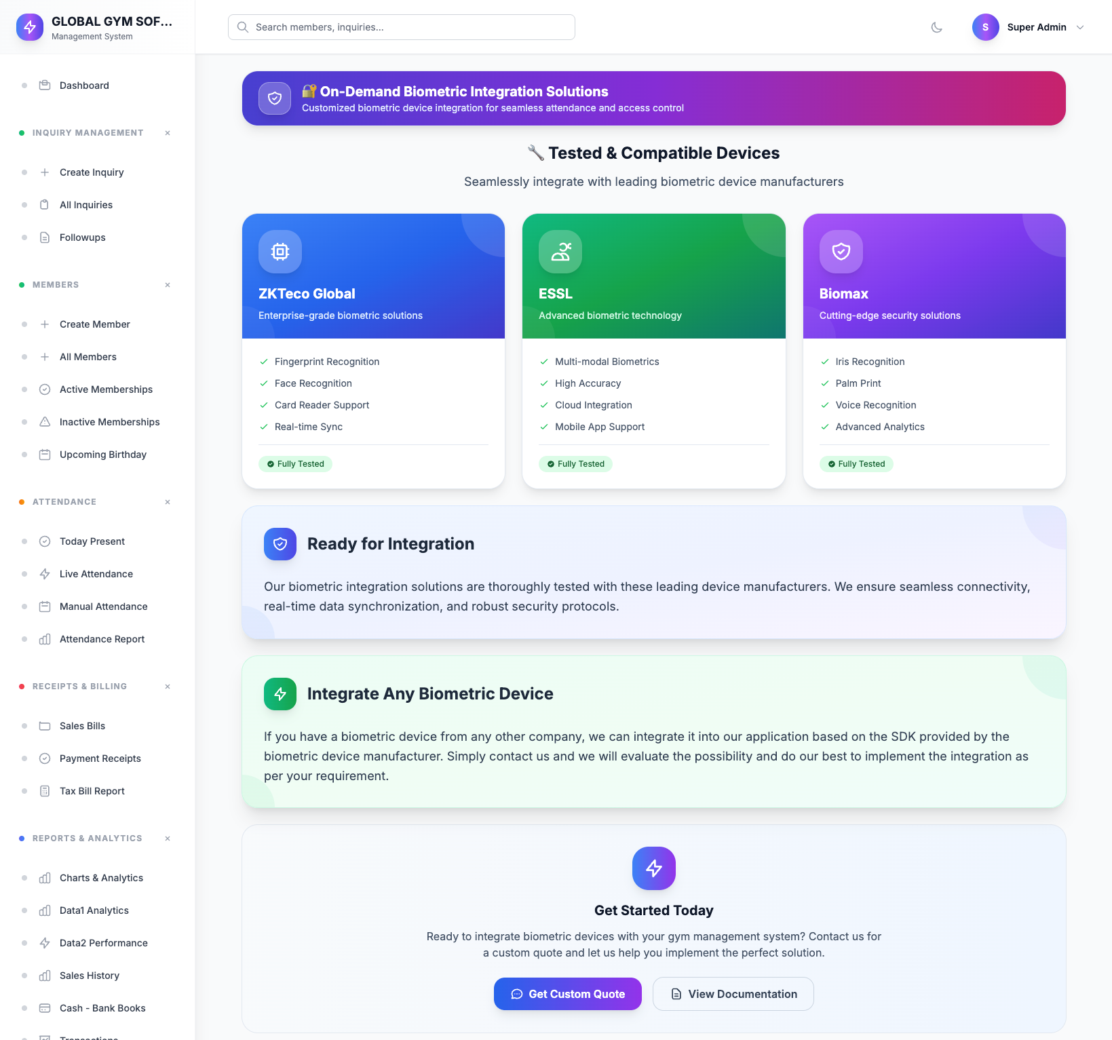The width and height of the screenshot is (1112, 1040).
Task: Click the green lightning icon beside Integrate Any Biometric Device
Action: click(280, 694)
